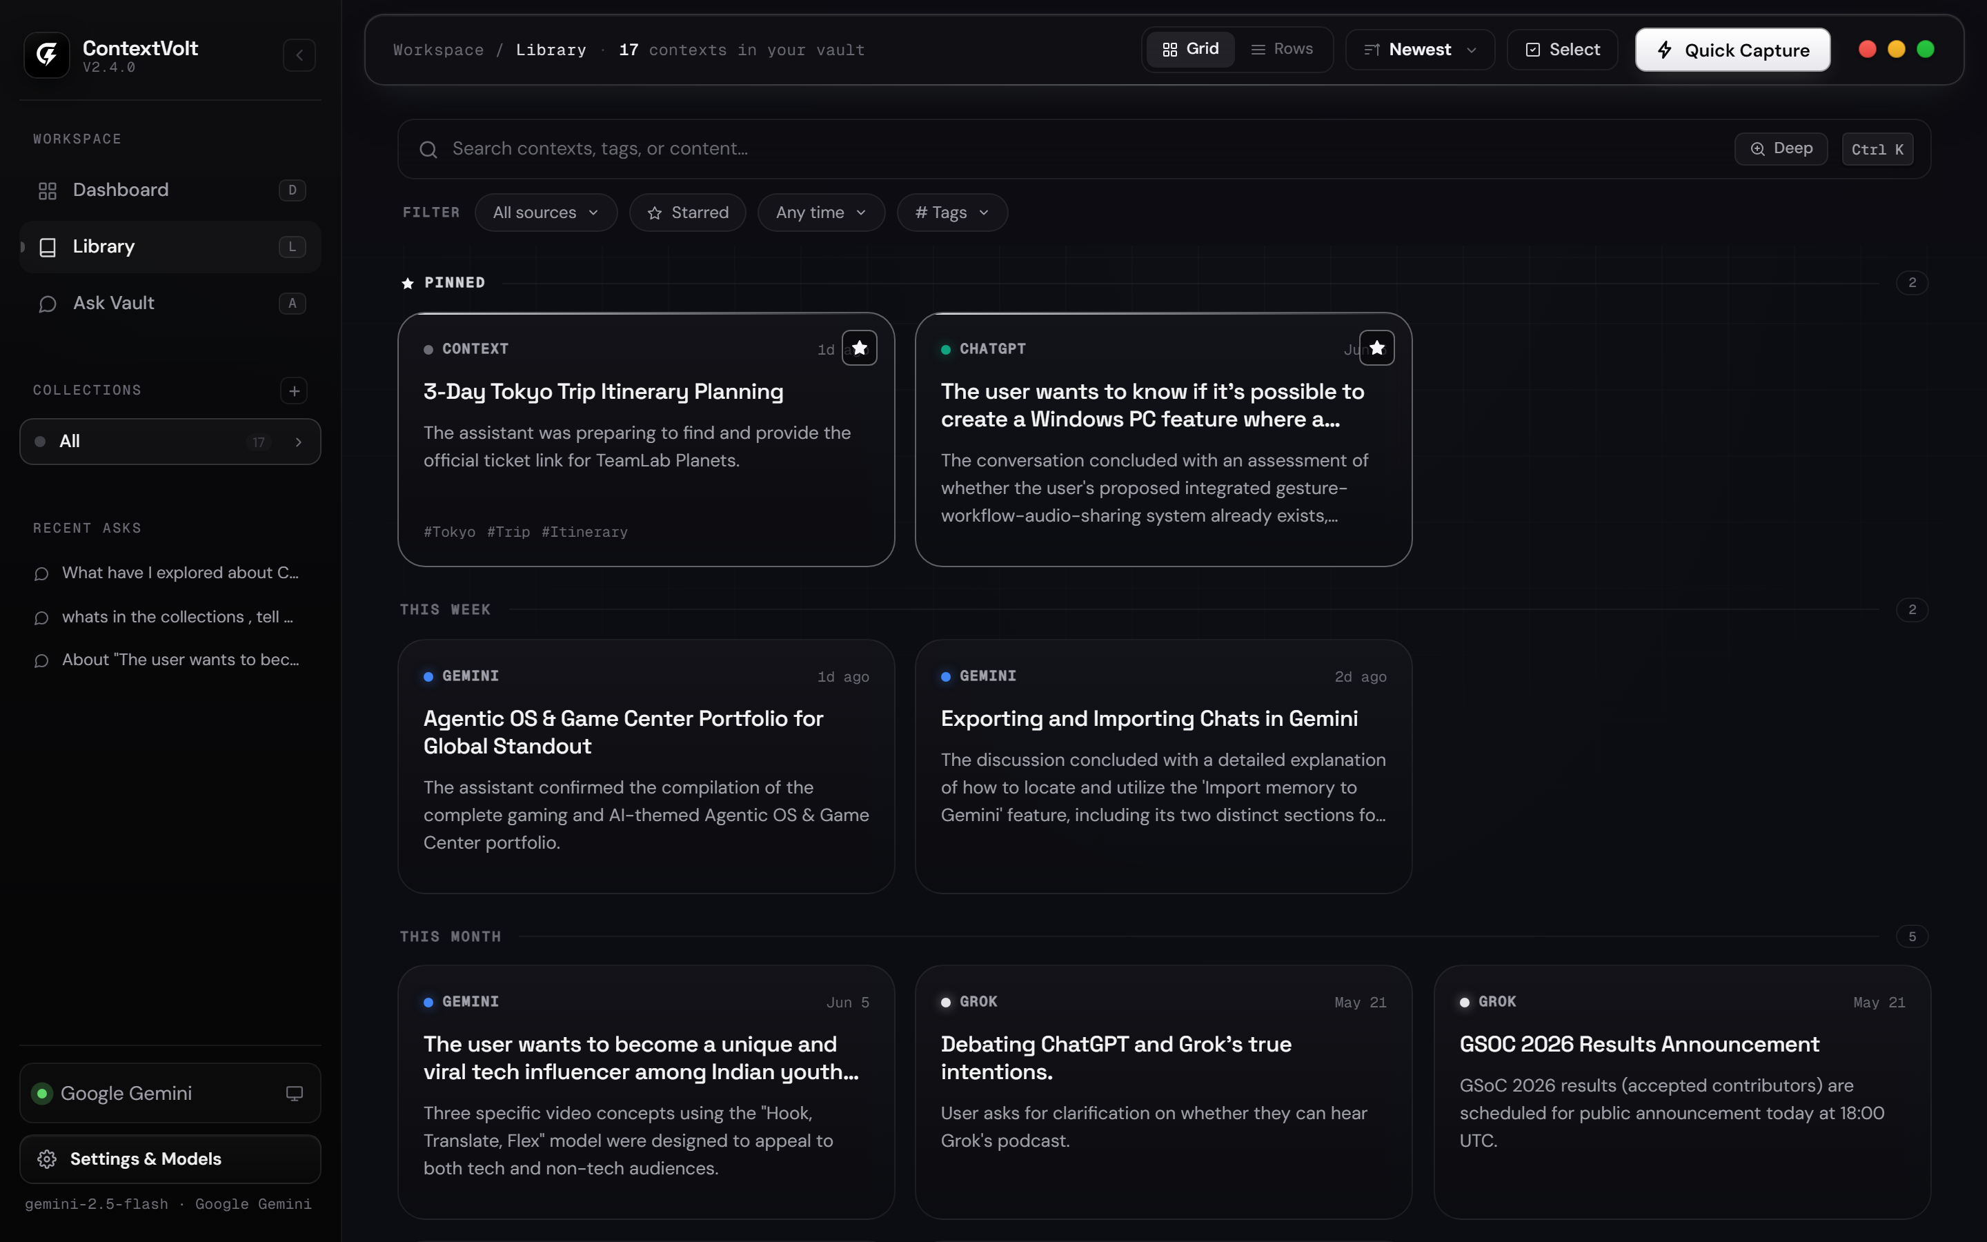Click Workspace in the breadcrumb
Screen dimensions: 1987x1242
[439, 50]
